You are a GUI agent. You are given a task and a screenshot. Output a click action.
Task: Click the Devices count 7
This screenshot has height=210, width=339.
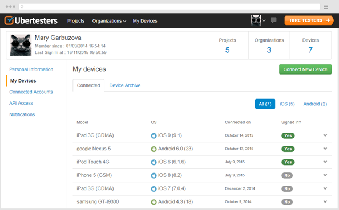tap(310, 50)
